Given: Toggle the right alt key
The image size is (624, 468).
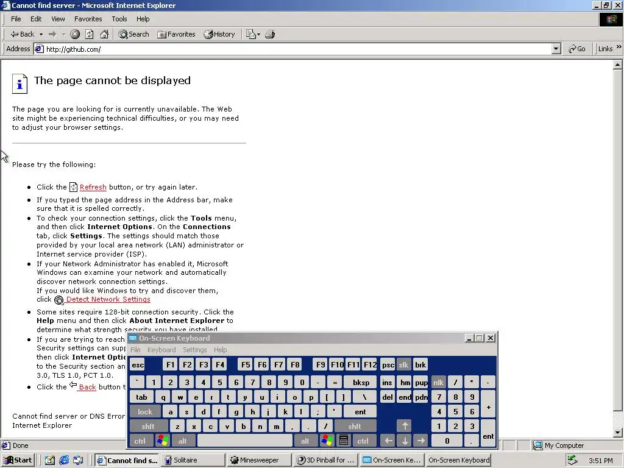Looking at the screenshot, I should pyautogui.click(x=305, y=441).
